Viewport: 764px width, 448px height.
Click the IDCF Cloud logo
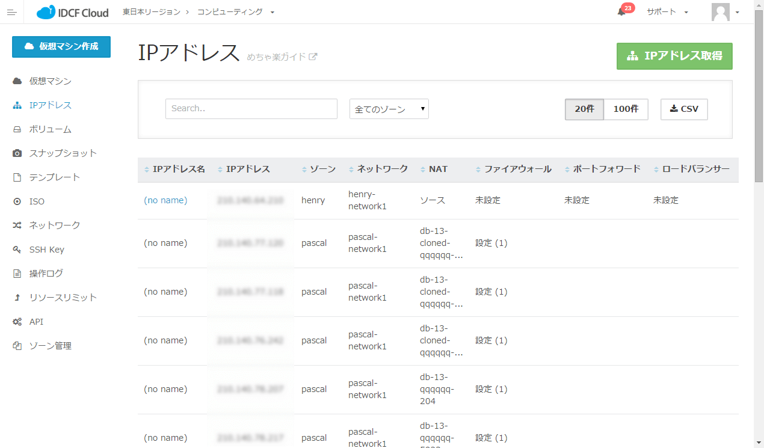72,12
